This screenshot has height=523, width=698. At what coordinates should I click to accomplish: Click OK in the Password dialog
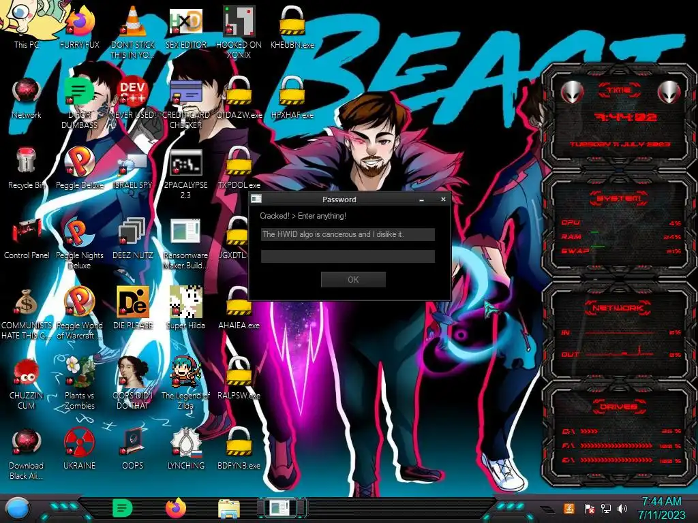click(x=353, y=279)
